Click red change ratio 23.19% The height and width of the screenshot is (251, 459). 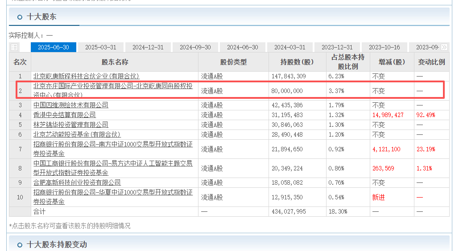[x=426, y=149]
